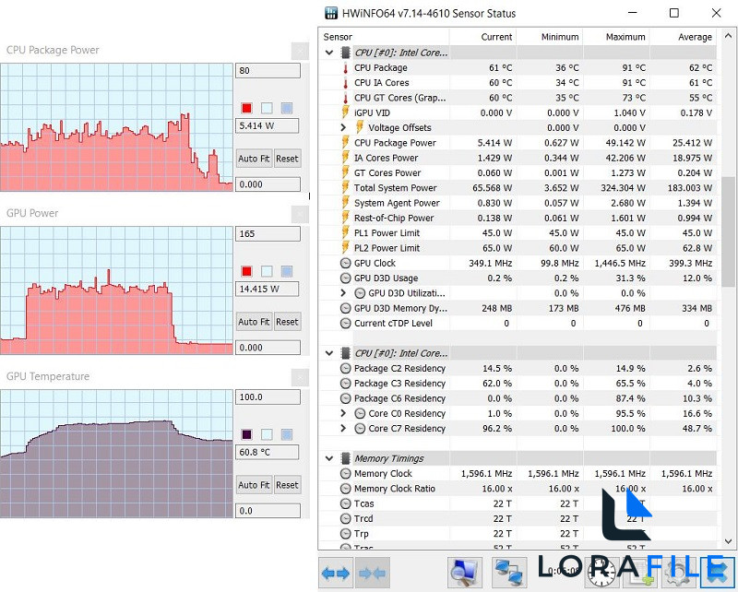
Task: Click gauge icon beside GPU Clock
Action: click(345, 263)
